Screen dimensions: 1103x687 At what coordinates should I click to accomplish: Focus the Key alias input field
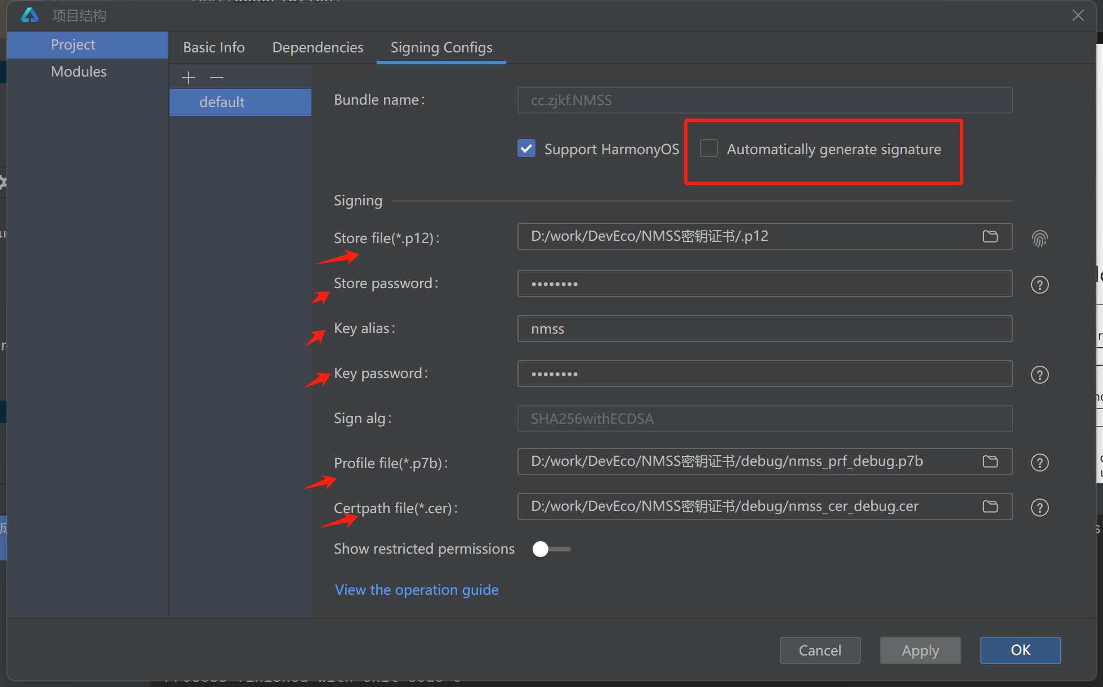pyautogui.click(x=765, y=329)
